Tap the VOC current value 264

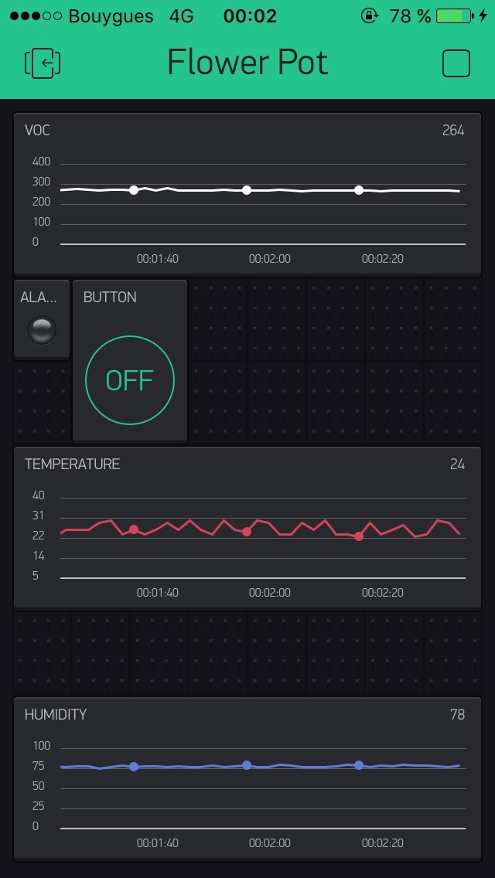coord(453,131)
